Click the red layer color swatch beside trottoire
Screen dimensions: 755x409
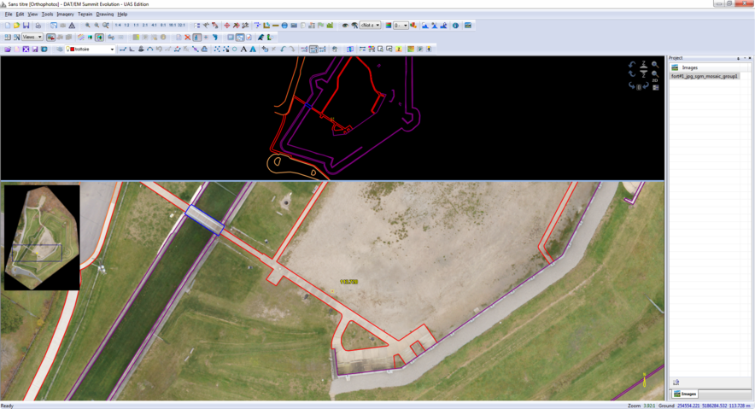(x=73, y=49)
